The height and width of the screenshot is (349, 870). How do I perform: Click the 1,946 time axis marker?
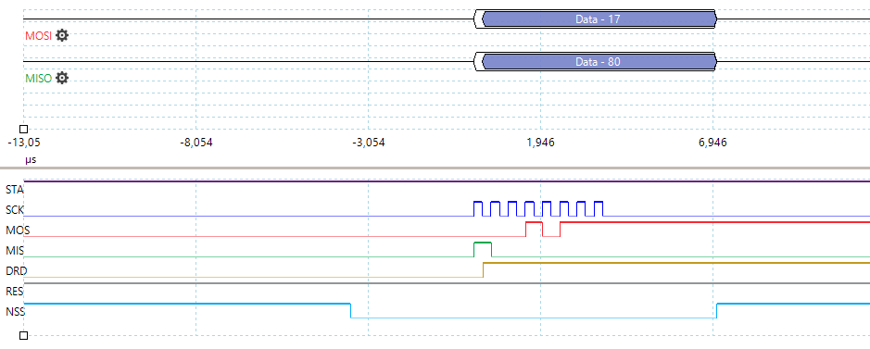point(541,143)
